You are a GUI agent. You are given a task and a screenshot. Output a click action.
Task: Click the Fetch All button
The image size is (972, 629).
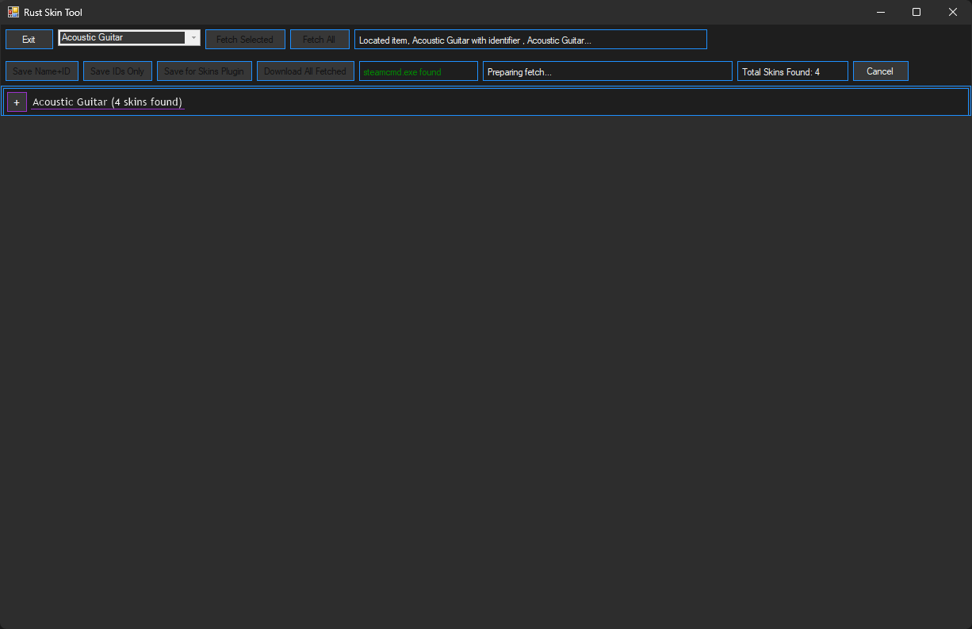(320, 40)
